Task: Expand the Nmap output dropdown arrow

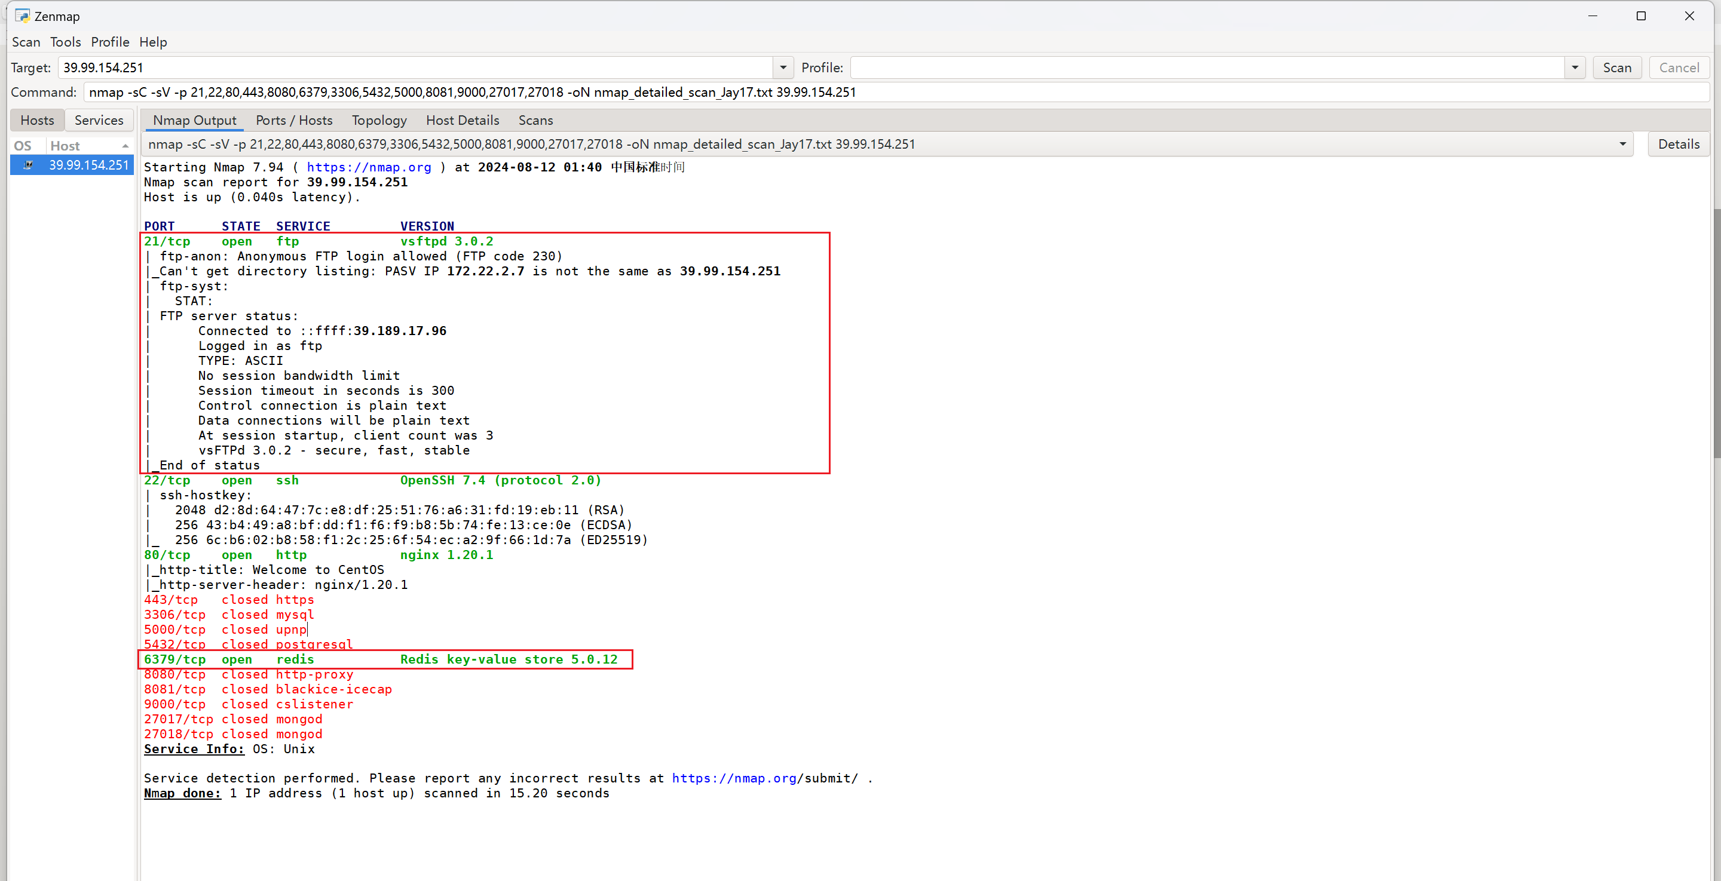Action: coord(1622,143)
